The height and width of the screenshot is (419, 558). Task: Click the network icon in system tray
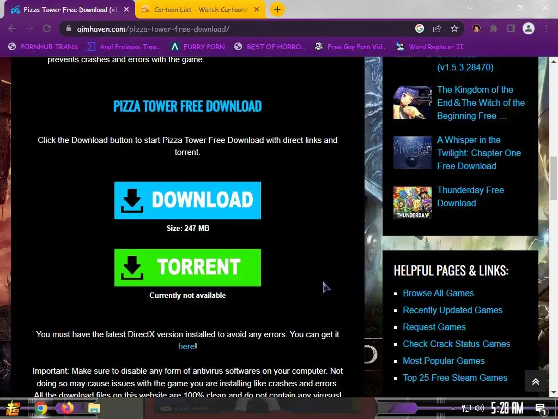click(466, 408)
